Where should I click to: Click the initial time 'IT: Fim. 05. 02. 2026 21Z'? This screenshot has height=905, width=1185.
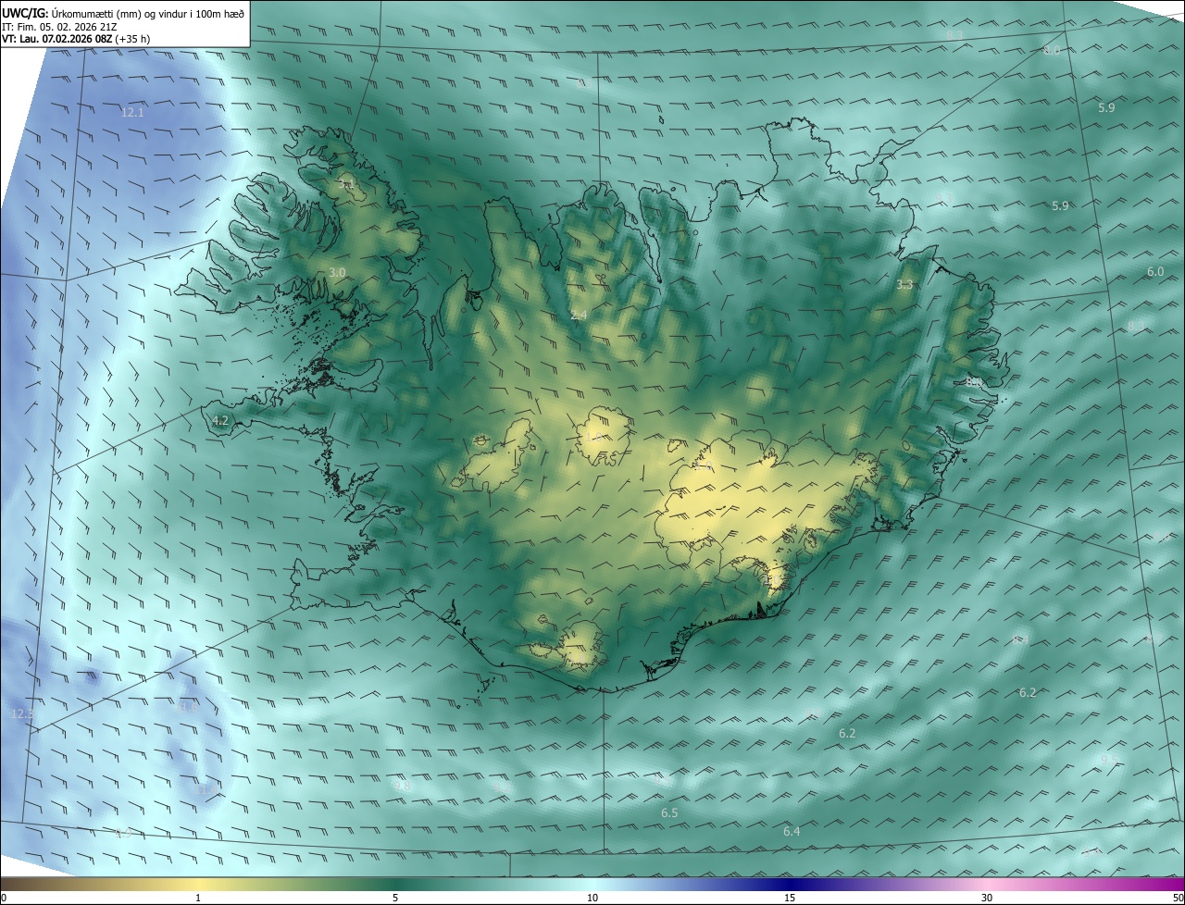coord(59,27)
